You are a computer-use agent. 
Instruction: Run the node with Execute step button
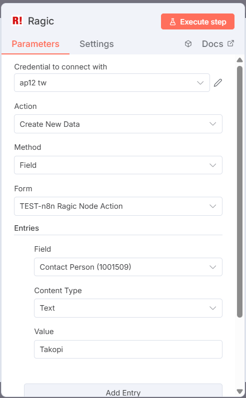[197, 21]
